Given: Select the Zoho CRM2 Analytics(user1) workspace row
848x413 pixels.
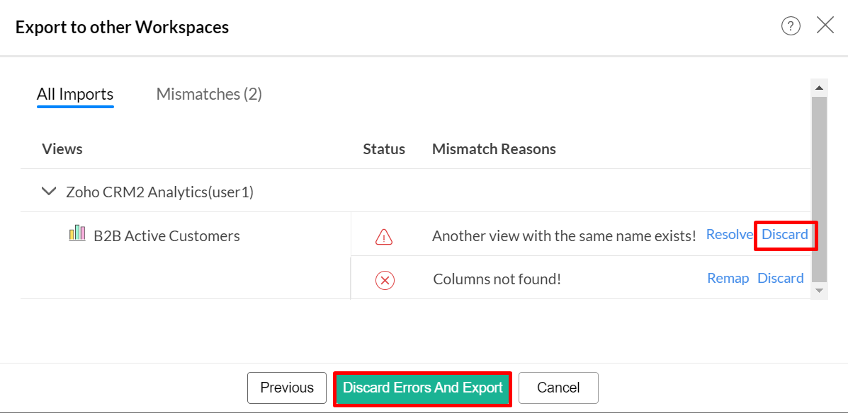Looking at the screenshot, I should coord(159,192).
